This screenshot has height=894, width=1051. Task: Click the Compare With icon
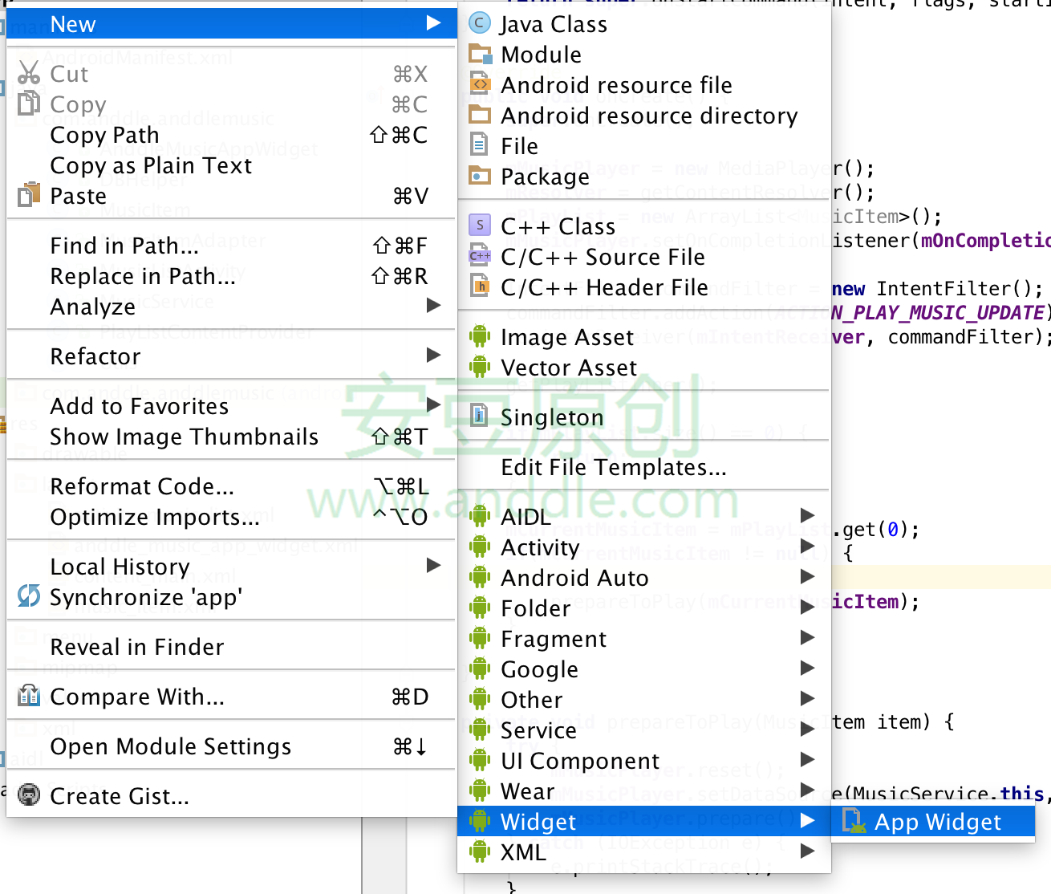coord(29,696)
